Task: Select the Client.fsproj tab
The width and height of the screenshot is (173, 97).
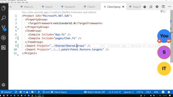Action: click(114, 7)
